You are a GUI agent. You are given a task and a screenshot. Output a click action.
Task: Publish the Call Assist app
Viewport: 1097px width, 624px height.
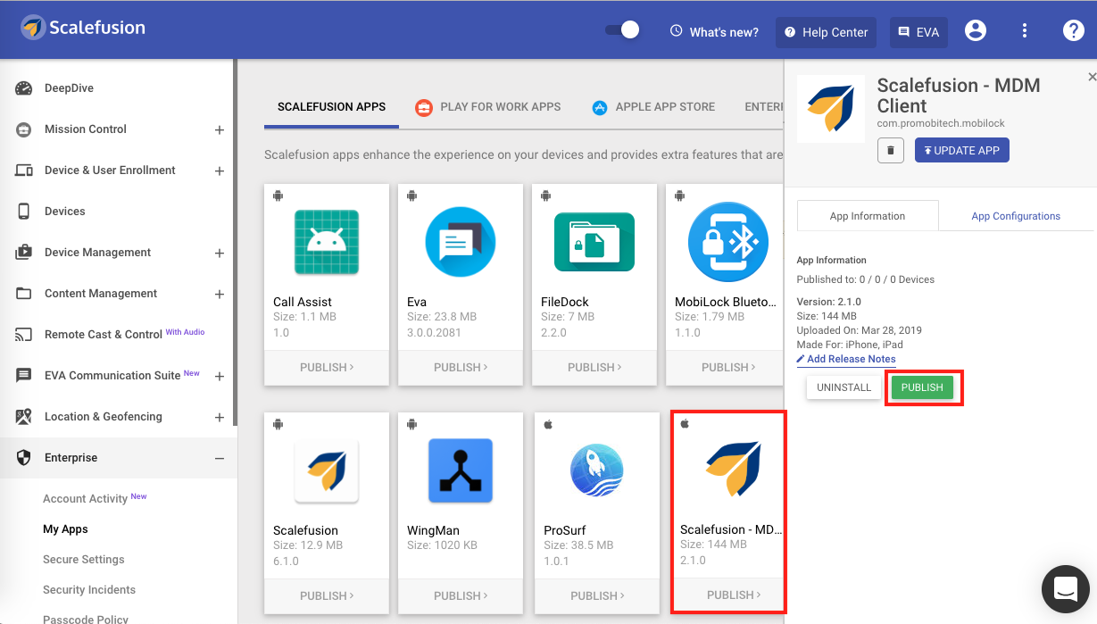327,367
